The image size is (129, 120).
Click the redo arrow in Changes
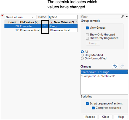tap(122, 66)
